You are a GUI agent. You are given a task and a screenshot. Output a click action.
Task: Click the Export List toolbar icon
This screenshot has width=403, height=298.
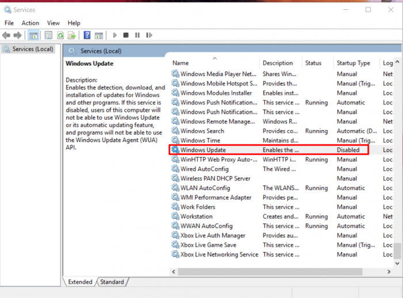71,35
